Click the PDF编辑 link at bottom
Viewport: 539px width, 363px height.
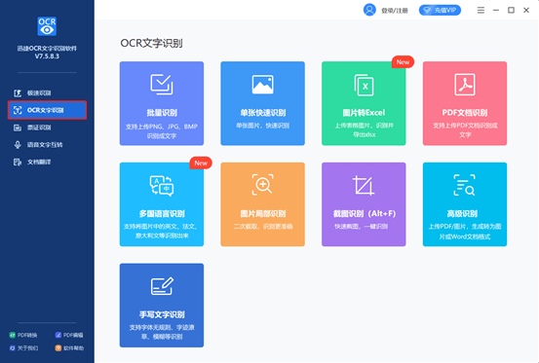[69, 335]
